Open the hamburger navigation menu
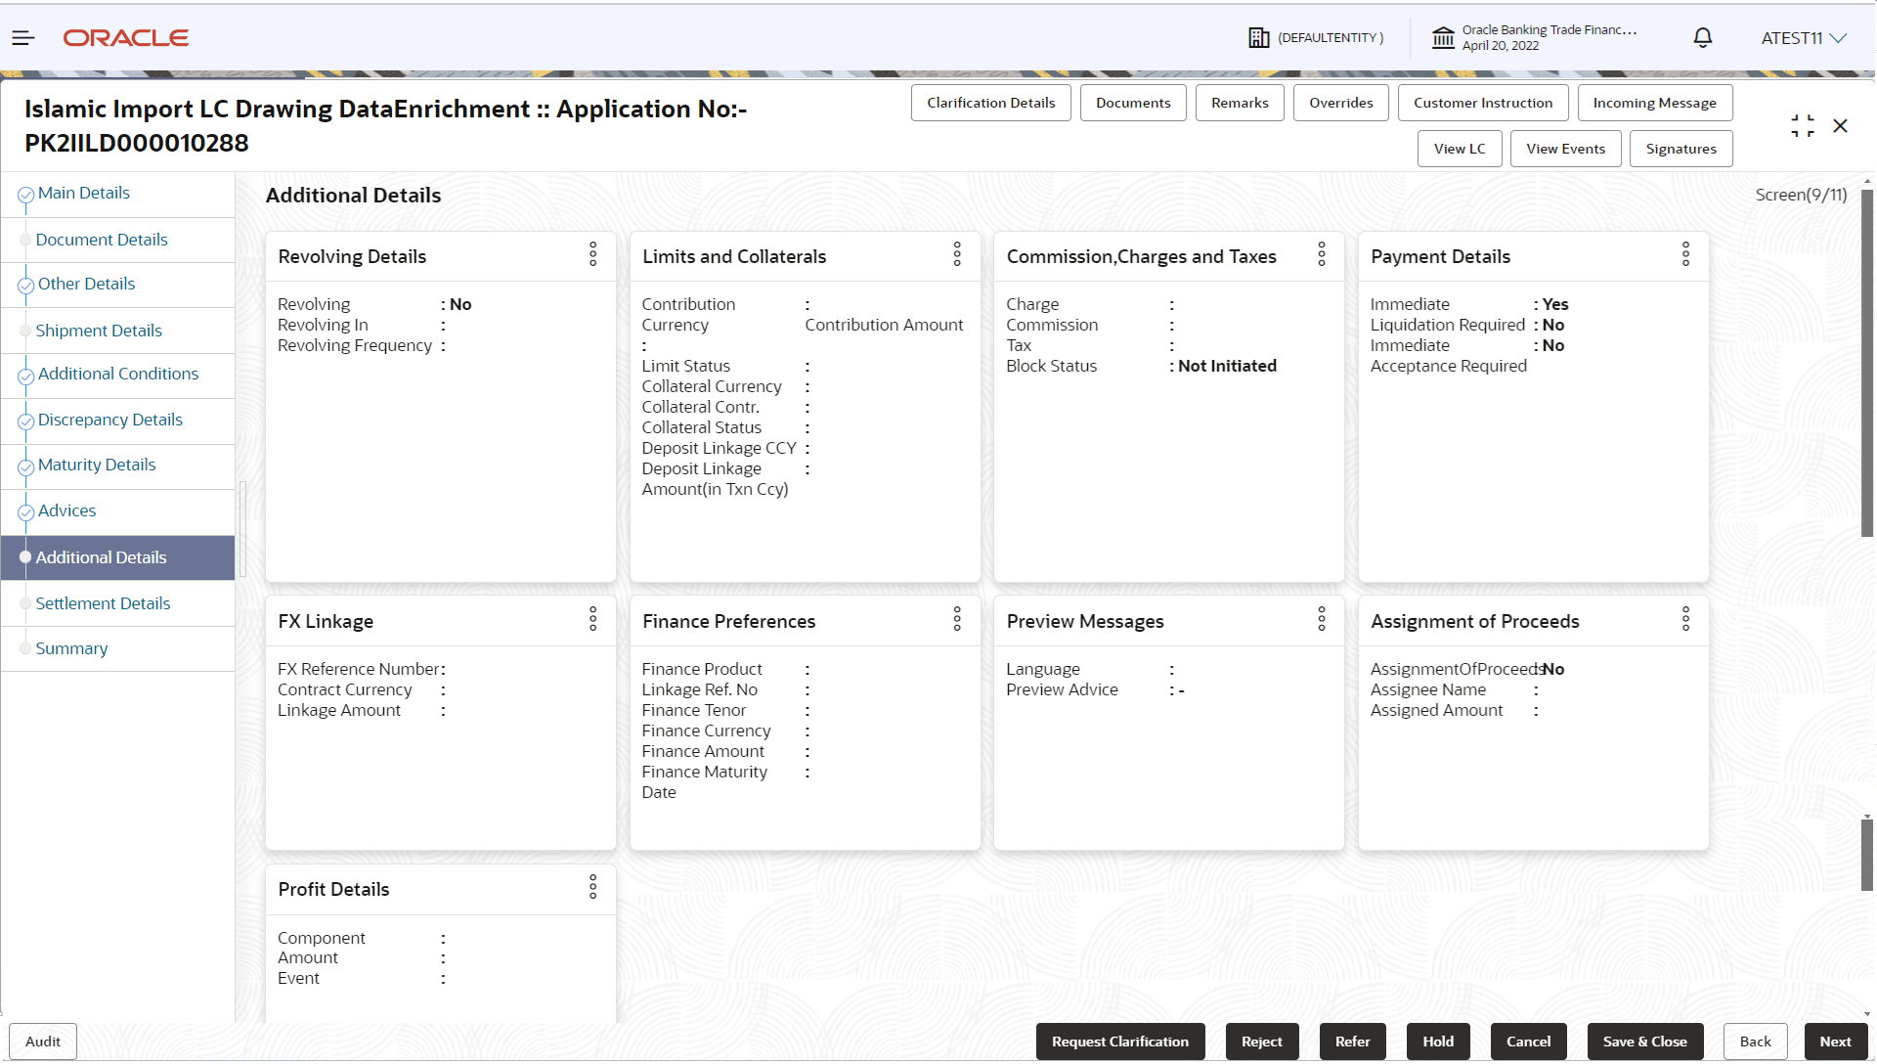 pyautogui.click(x=23, y=38)
